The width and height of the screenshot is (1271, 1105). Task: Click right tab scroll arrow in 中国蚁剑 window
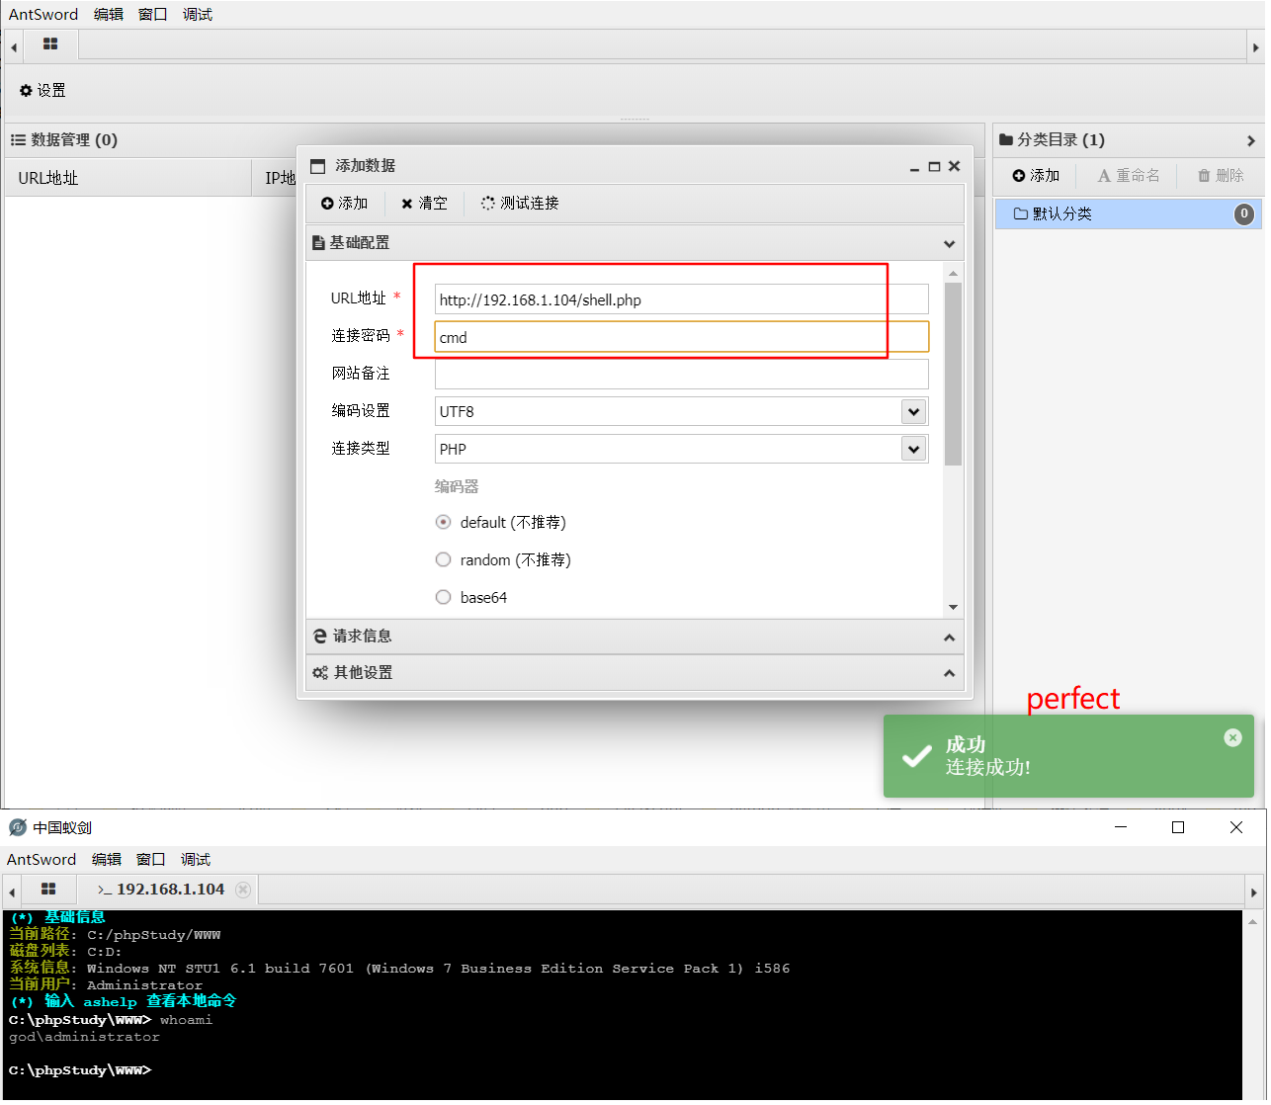click(x=1253, y=891)
